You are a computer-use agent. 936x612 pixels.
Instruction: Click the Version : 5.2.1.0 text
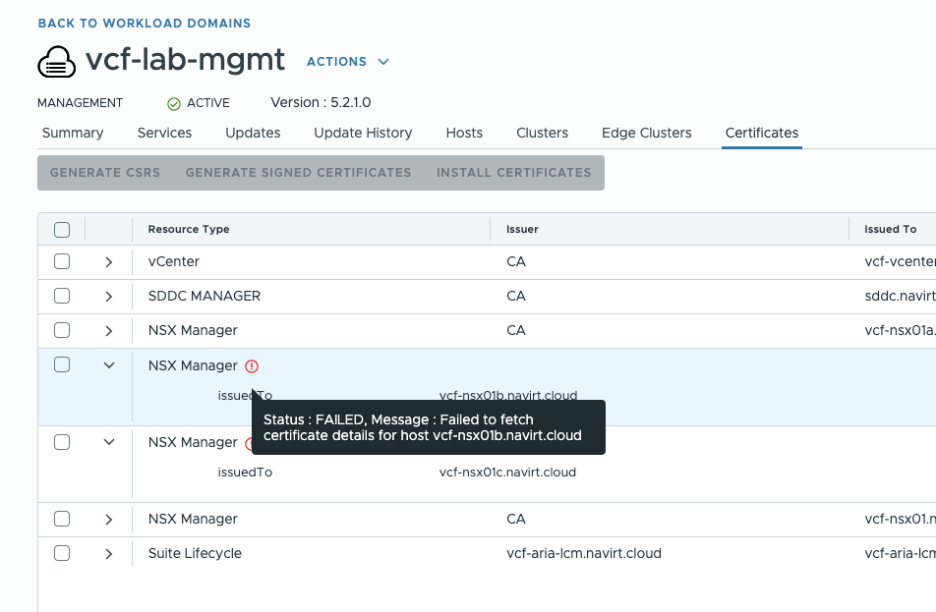321,102
